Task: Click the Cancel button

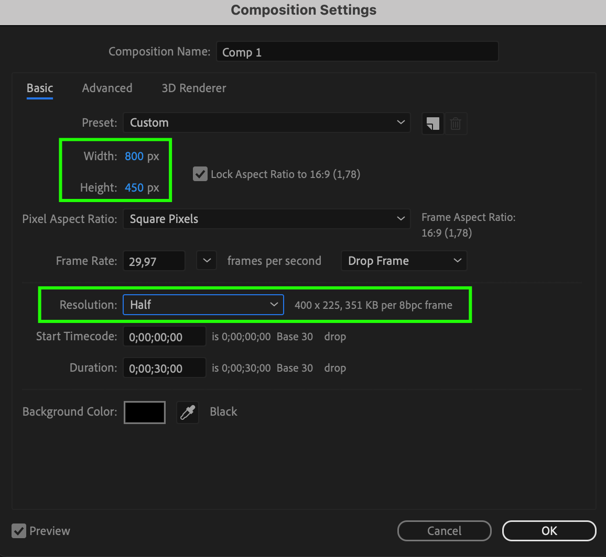Action: (x=444, y=531)
